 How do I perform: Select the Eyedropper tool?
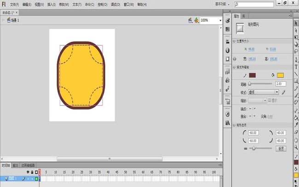(x=296, y=125)
